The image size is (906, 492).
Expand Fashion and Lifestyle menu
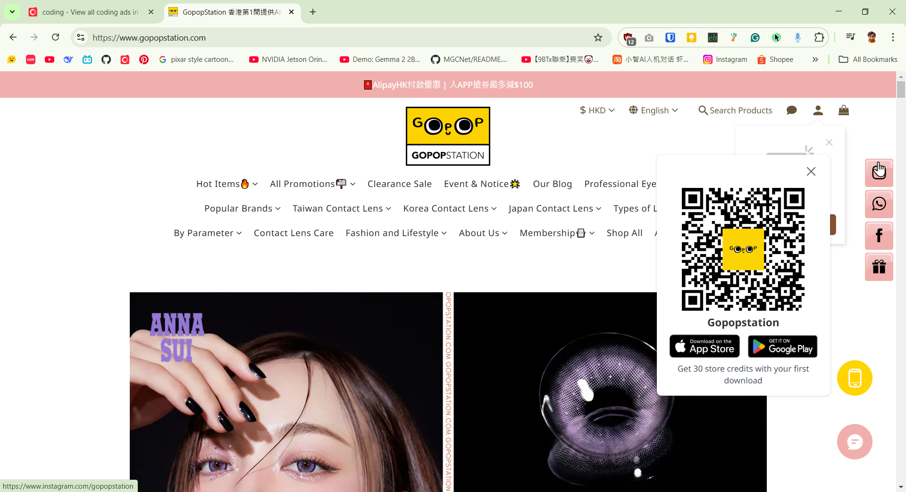[396, 233]
